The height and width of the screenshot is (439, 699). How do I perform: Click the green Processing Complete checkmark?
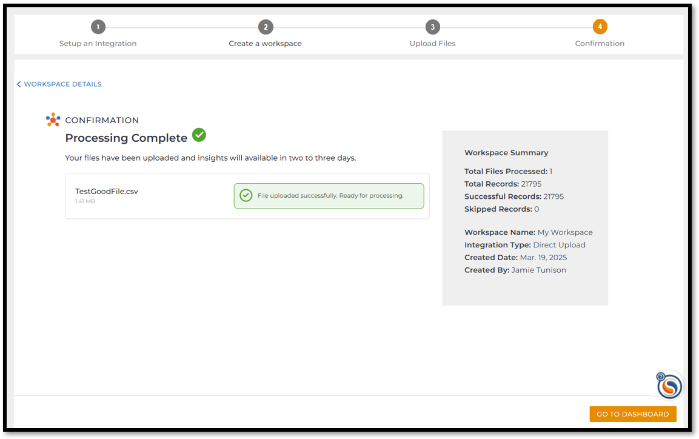[x=199, y=135]
